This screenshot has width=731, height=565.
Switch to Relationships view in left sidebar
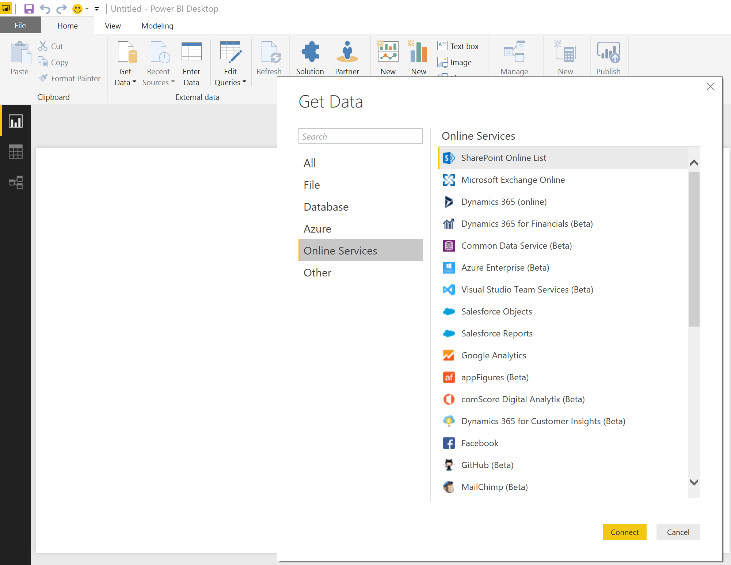click(x=16, y=182)
